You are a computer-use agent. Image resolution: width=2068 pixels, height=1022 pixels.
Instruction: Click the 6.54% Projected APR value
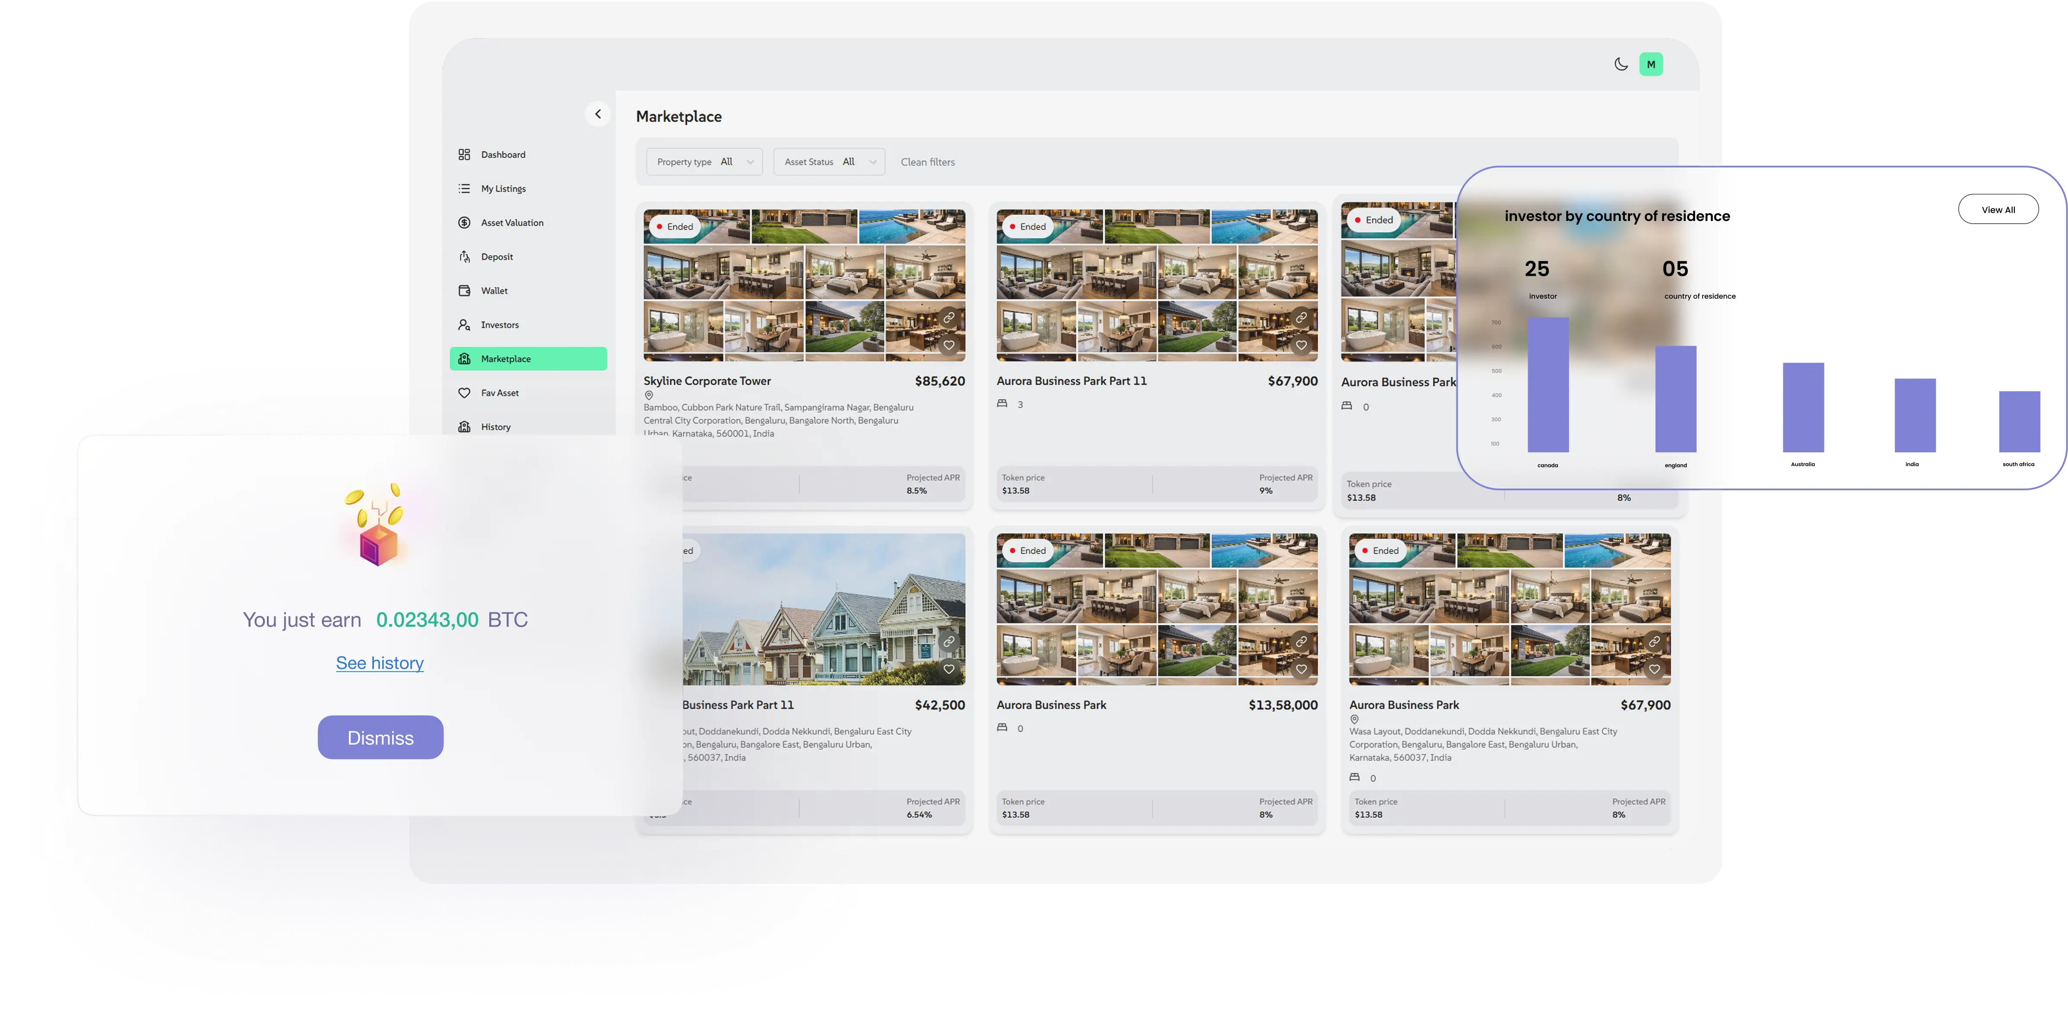click(x=919, y=815)
